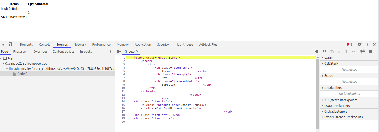The height and width of the screenshot is (132, 379).
Task: Click line number 1 in the gutter
Action: click(x=124, y=58)
